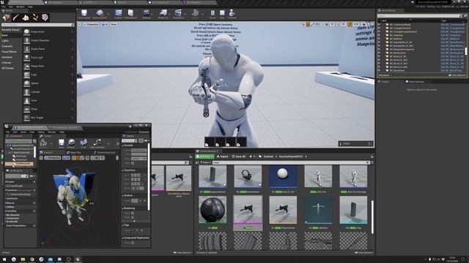Click Compile in the Blueprint editor toolbar

coord(44,143)
